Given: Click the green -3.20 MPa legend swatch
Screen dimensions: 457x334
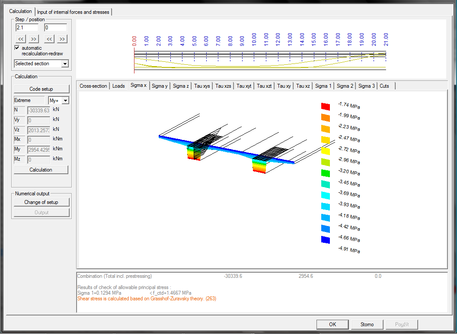Looking at the screenshot, I should (x=326, y=173).
